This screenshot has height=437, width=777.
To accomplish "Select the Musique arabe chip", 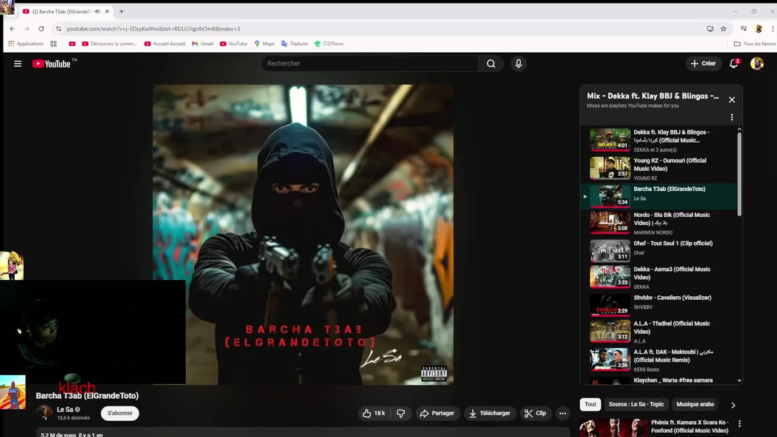I will tap(695, 404).
